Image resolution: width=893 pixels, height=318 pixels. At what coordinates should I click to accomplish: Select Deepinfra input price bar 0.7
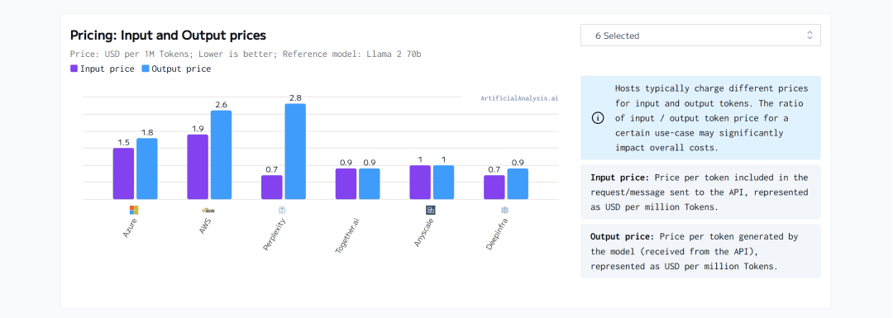[494, 187]
